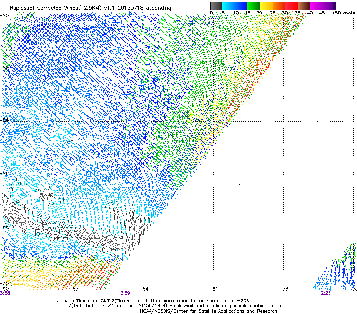Click the green 15-20 knots legend segment

click(254, 6)
